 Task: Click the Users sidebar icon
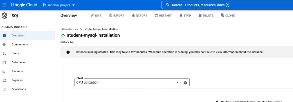tap(4, 54)
